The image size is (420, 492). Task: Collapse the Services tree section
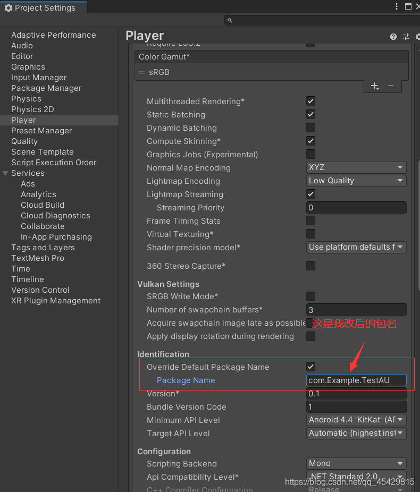click(x=5, y=173)
